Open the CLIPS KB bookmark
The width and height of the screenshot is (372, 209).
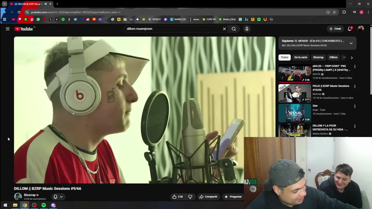click(209, 19)
